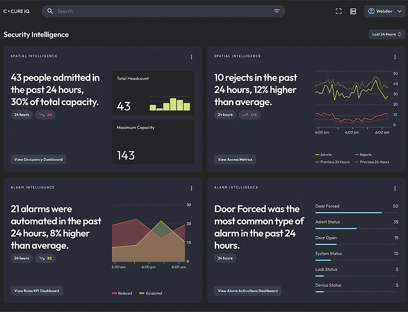Screen dimensions: 408x312
Task: Open the search filter icon
Action: coord(276,11)
